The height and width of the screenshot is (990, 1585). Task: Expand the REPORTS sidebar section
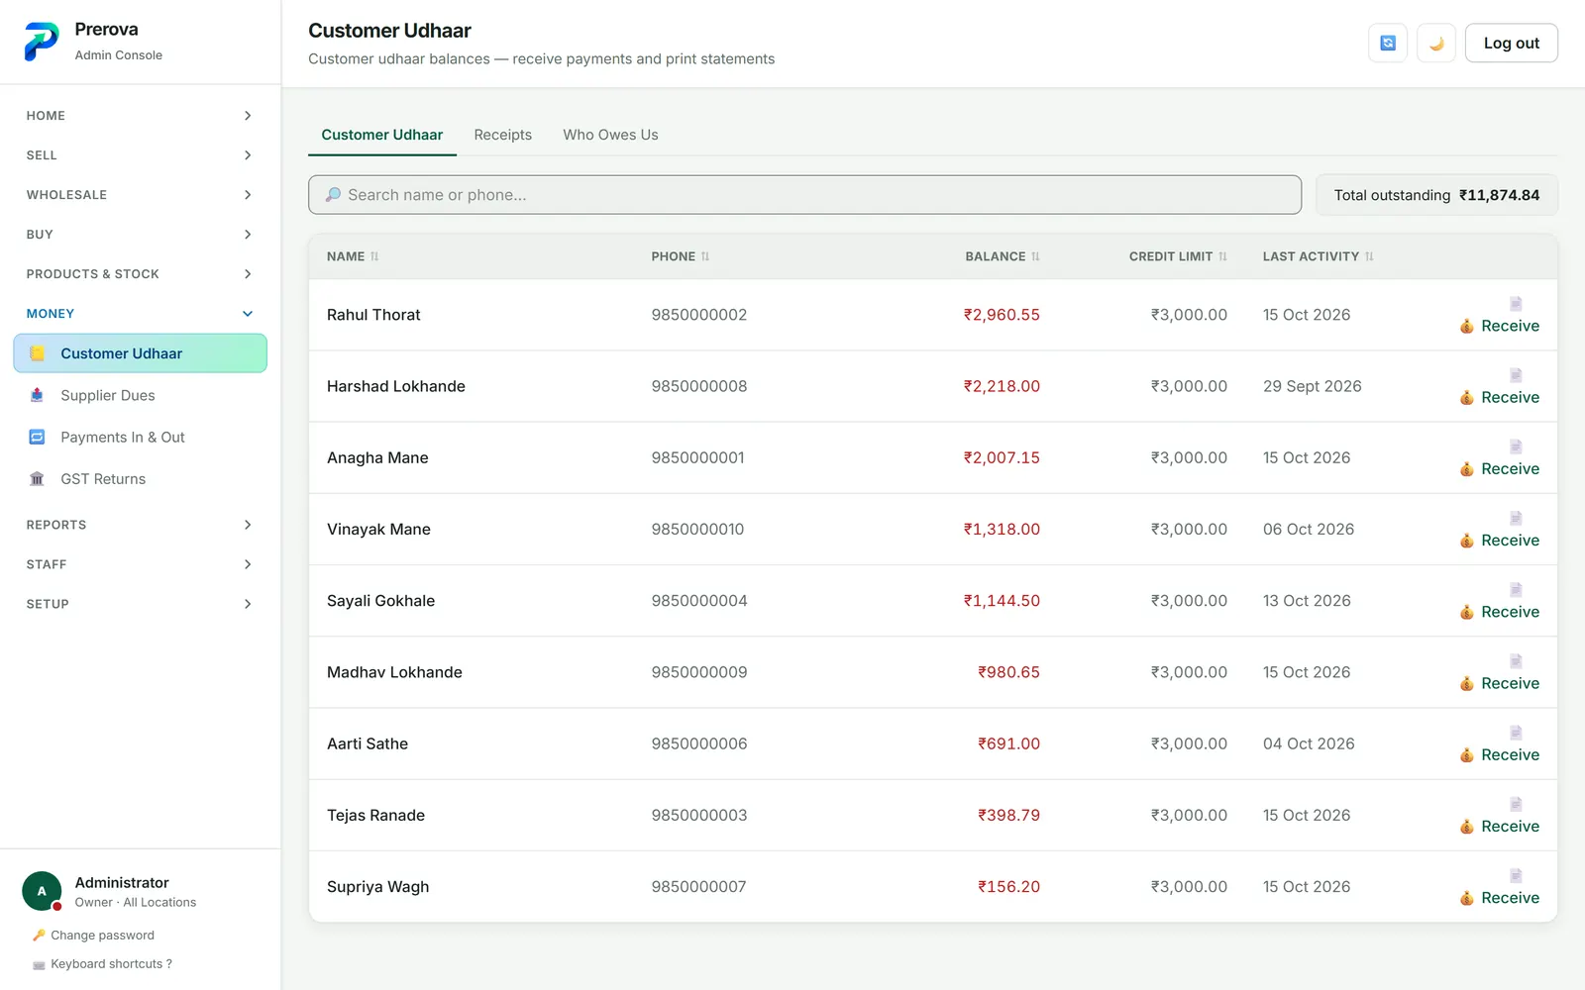140,525
